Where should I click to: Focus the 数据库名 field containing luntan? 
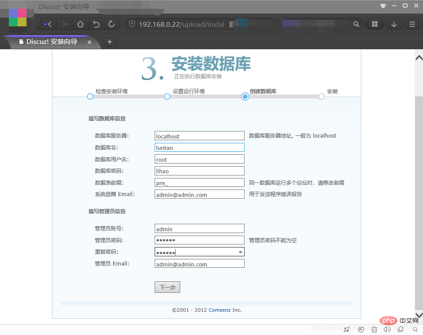[x=200, y=147]
